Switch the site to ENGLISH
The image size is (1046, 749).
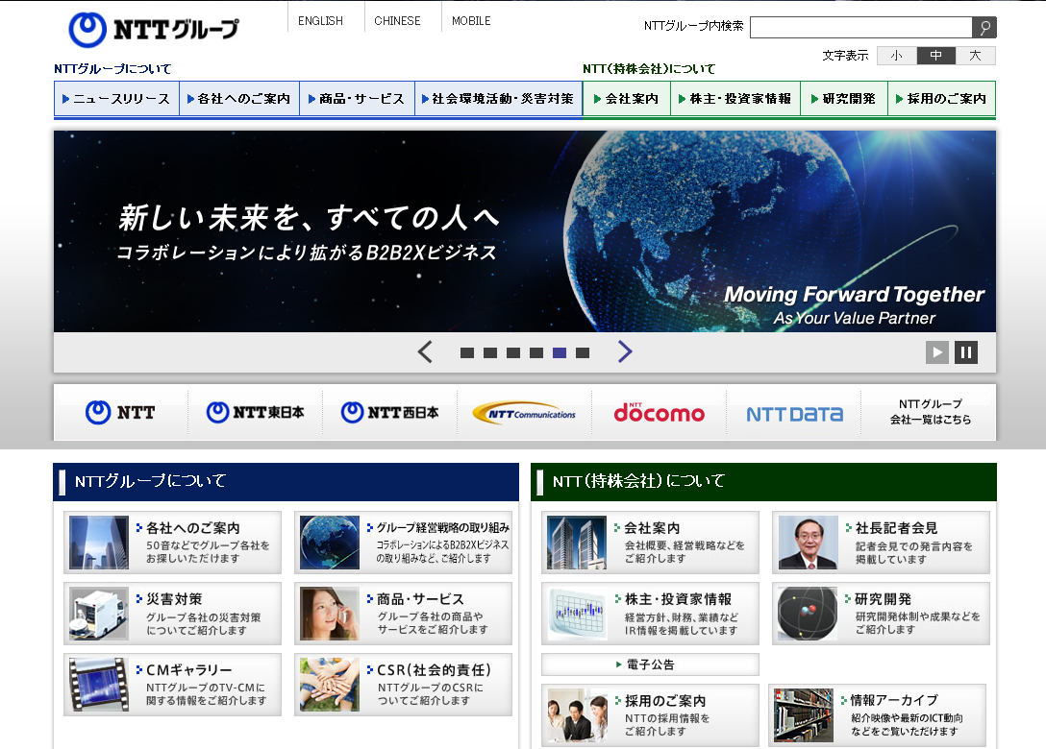pos(320,21)
